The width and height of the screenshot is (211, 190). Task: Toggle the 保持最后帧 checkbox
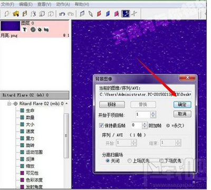101,126
